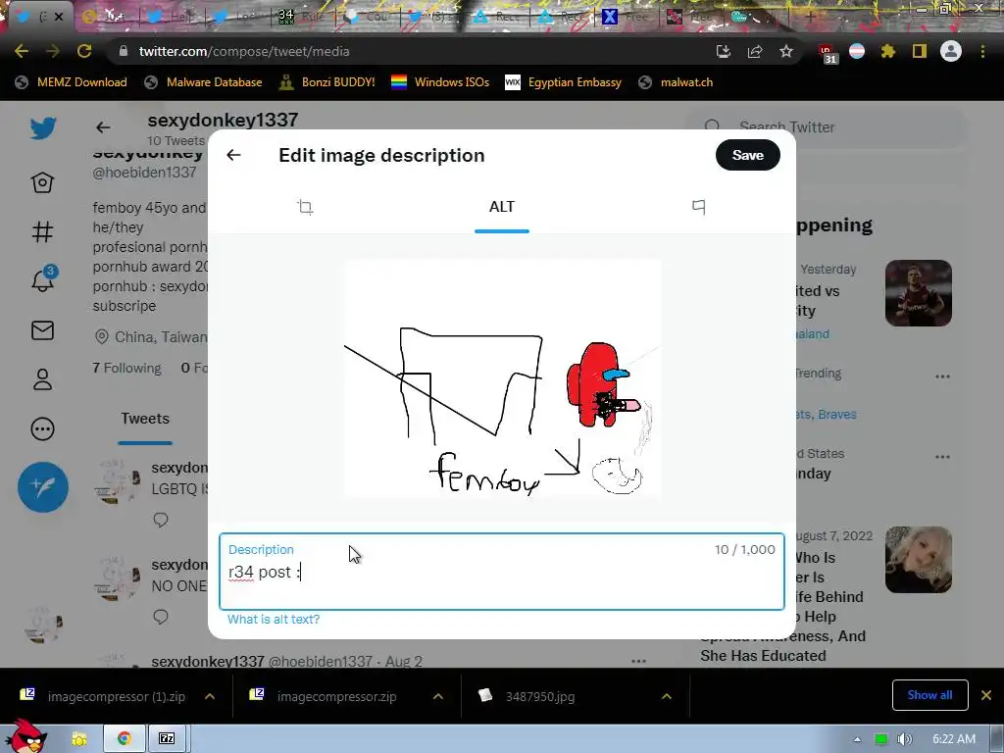1004x753 pixels.
Task: Select the Tweets tab on profile
Action: tap(145, 420)
